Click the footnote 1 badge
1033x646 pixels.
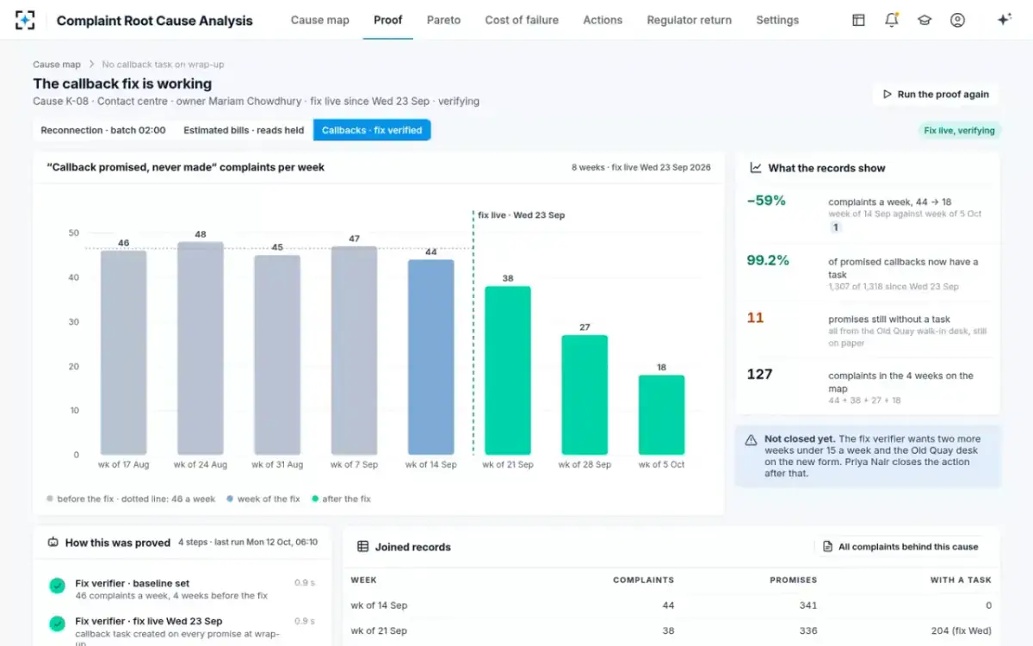click(x=835, y=227)
